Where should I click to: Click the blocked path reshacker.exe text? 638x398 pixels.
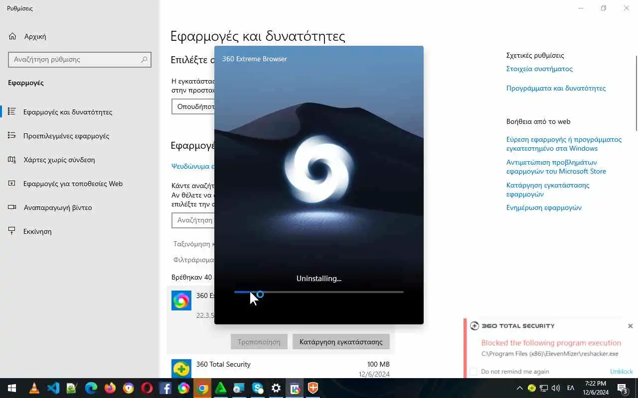coord(550,354)
